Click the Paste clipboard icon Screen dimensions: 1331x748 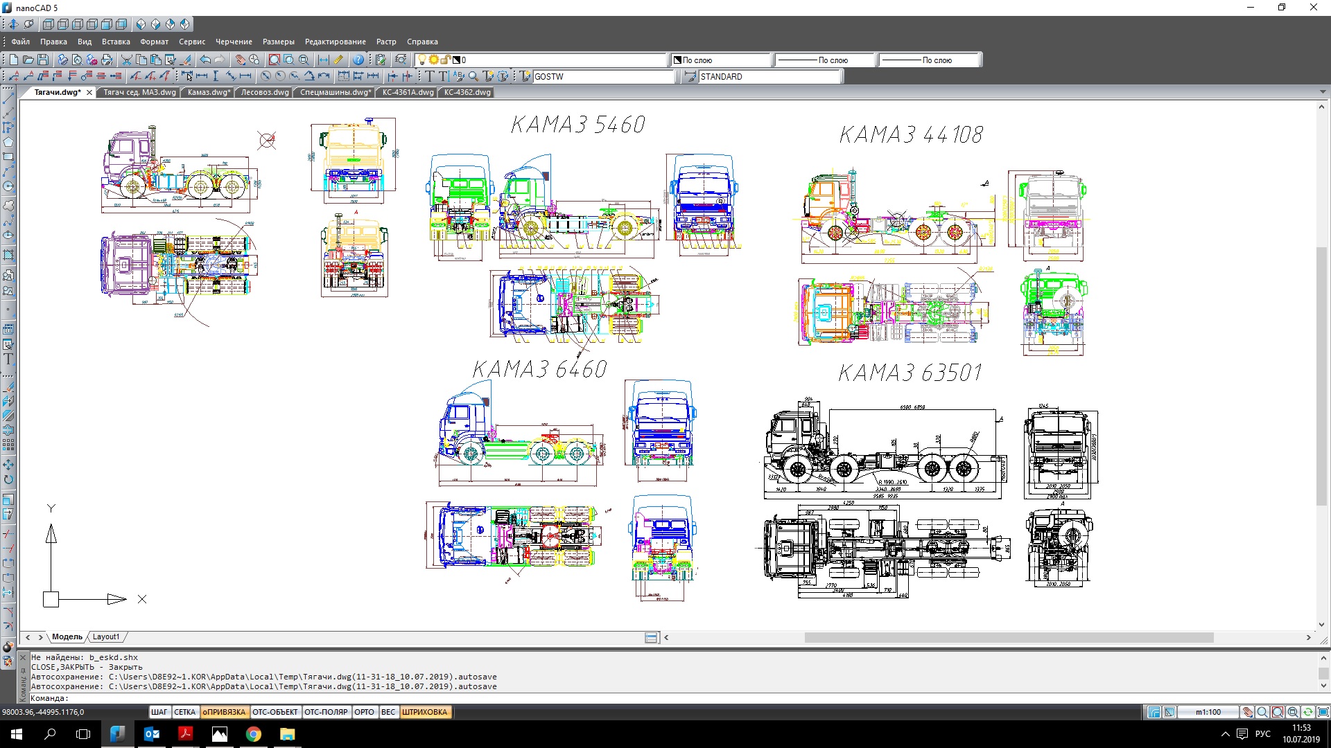click(x=155, y=60)
